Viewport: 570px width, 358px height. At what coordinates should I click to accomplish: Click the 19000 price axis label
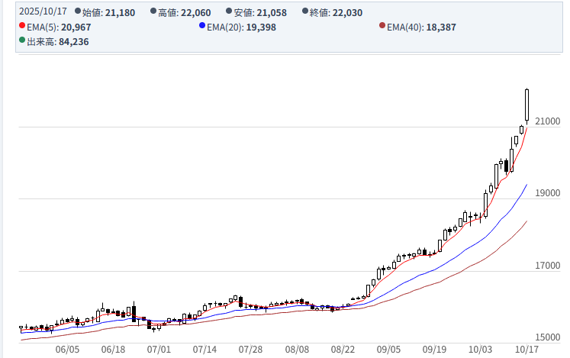(x=547, y=193)
